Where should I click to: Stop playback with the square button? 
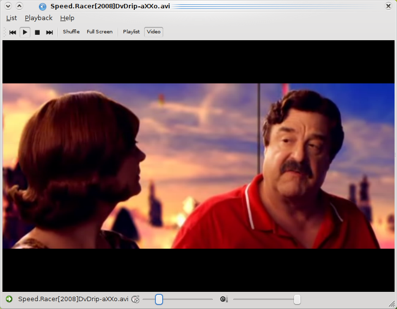(x=37, y=32)
